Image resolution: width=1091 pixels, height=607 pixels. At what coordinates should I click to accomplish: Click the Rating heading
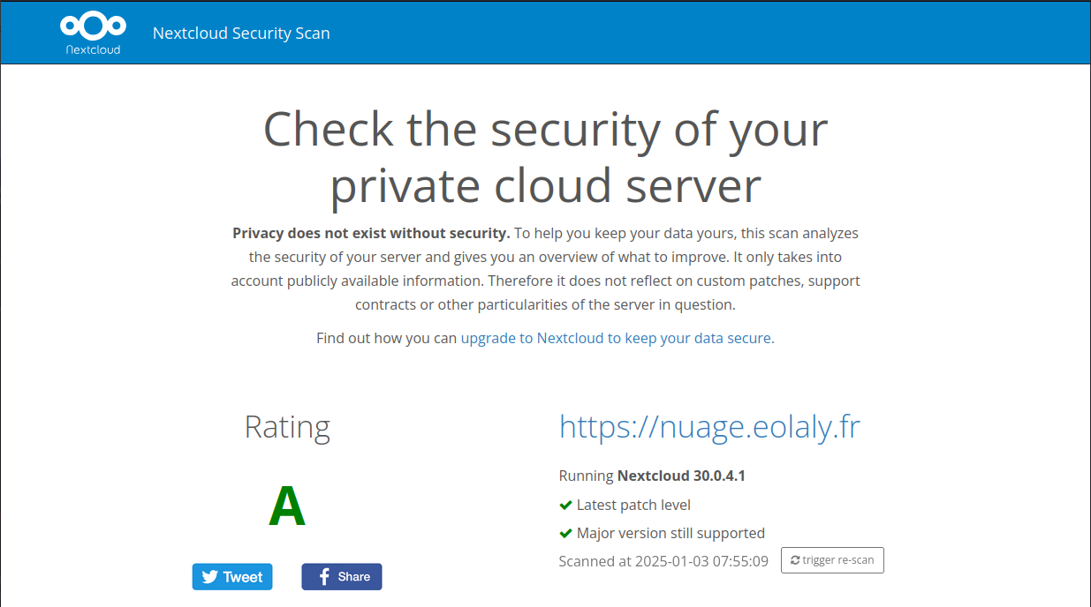(287, 427)
